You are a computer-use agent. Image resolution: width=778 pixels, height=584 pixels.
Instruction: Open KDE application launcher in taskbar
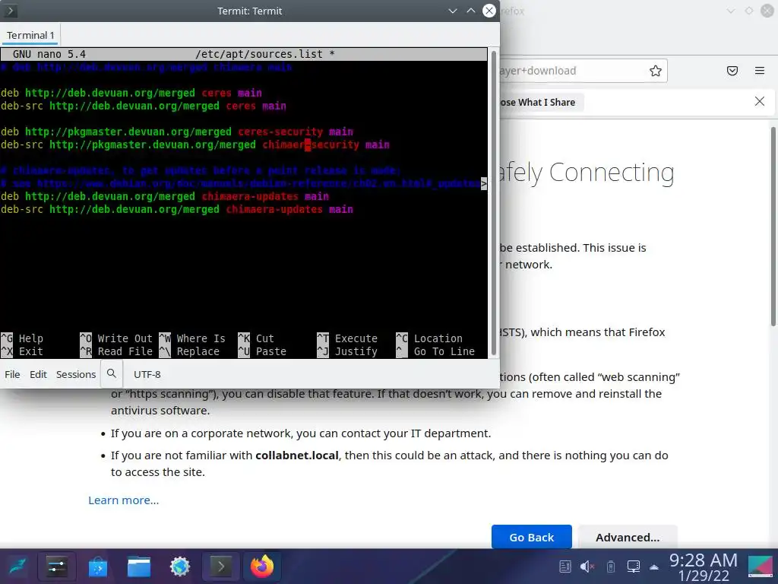tap(17, 567)
